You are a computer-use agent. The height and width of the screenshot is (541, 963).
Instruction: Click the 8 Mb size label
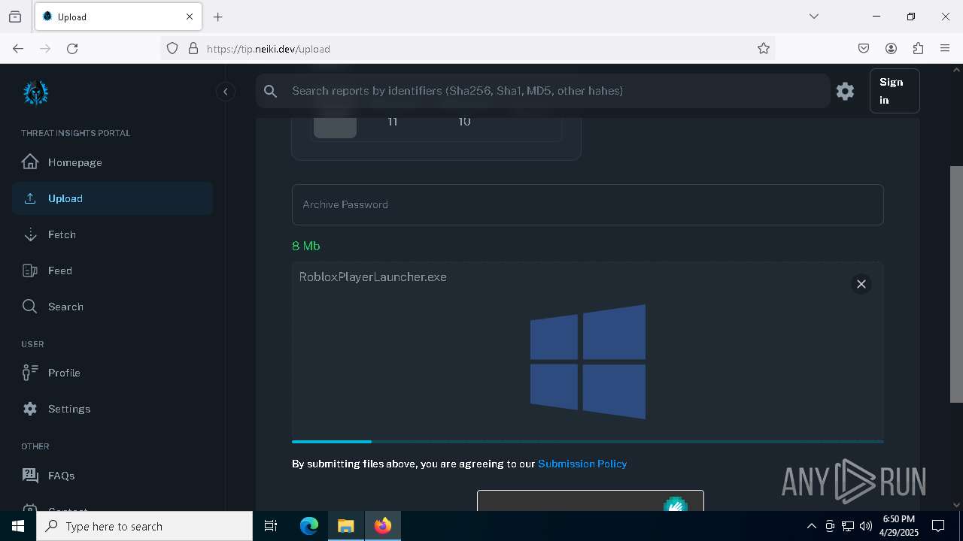pos(306,246)
